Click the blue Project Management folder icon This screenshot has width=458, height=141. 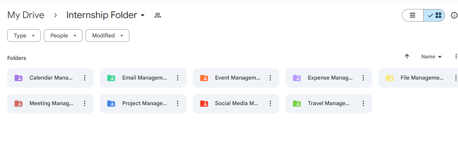[111, 104]
